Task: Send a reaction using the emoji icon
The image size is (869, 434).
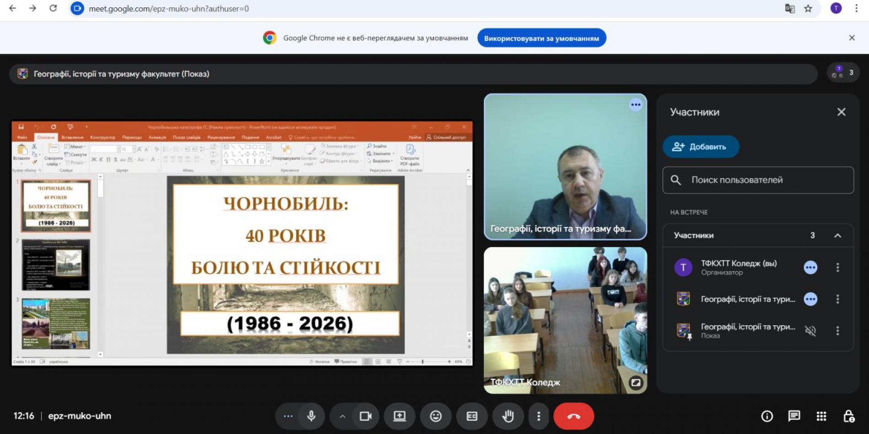Action: click(435, 416)
